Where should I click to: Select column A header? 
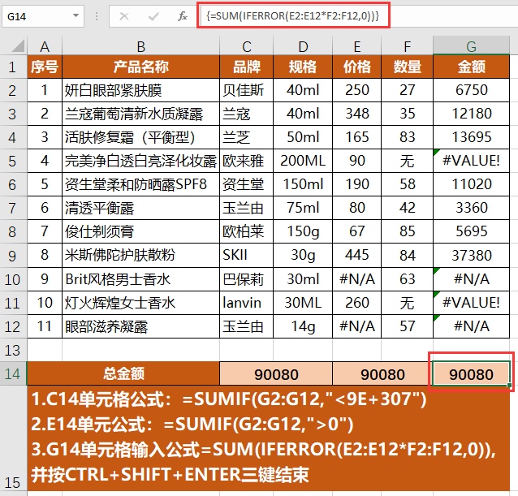(x=45, y=46)
